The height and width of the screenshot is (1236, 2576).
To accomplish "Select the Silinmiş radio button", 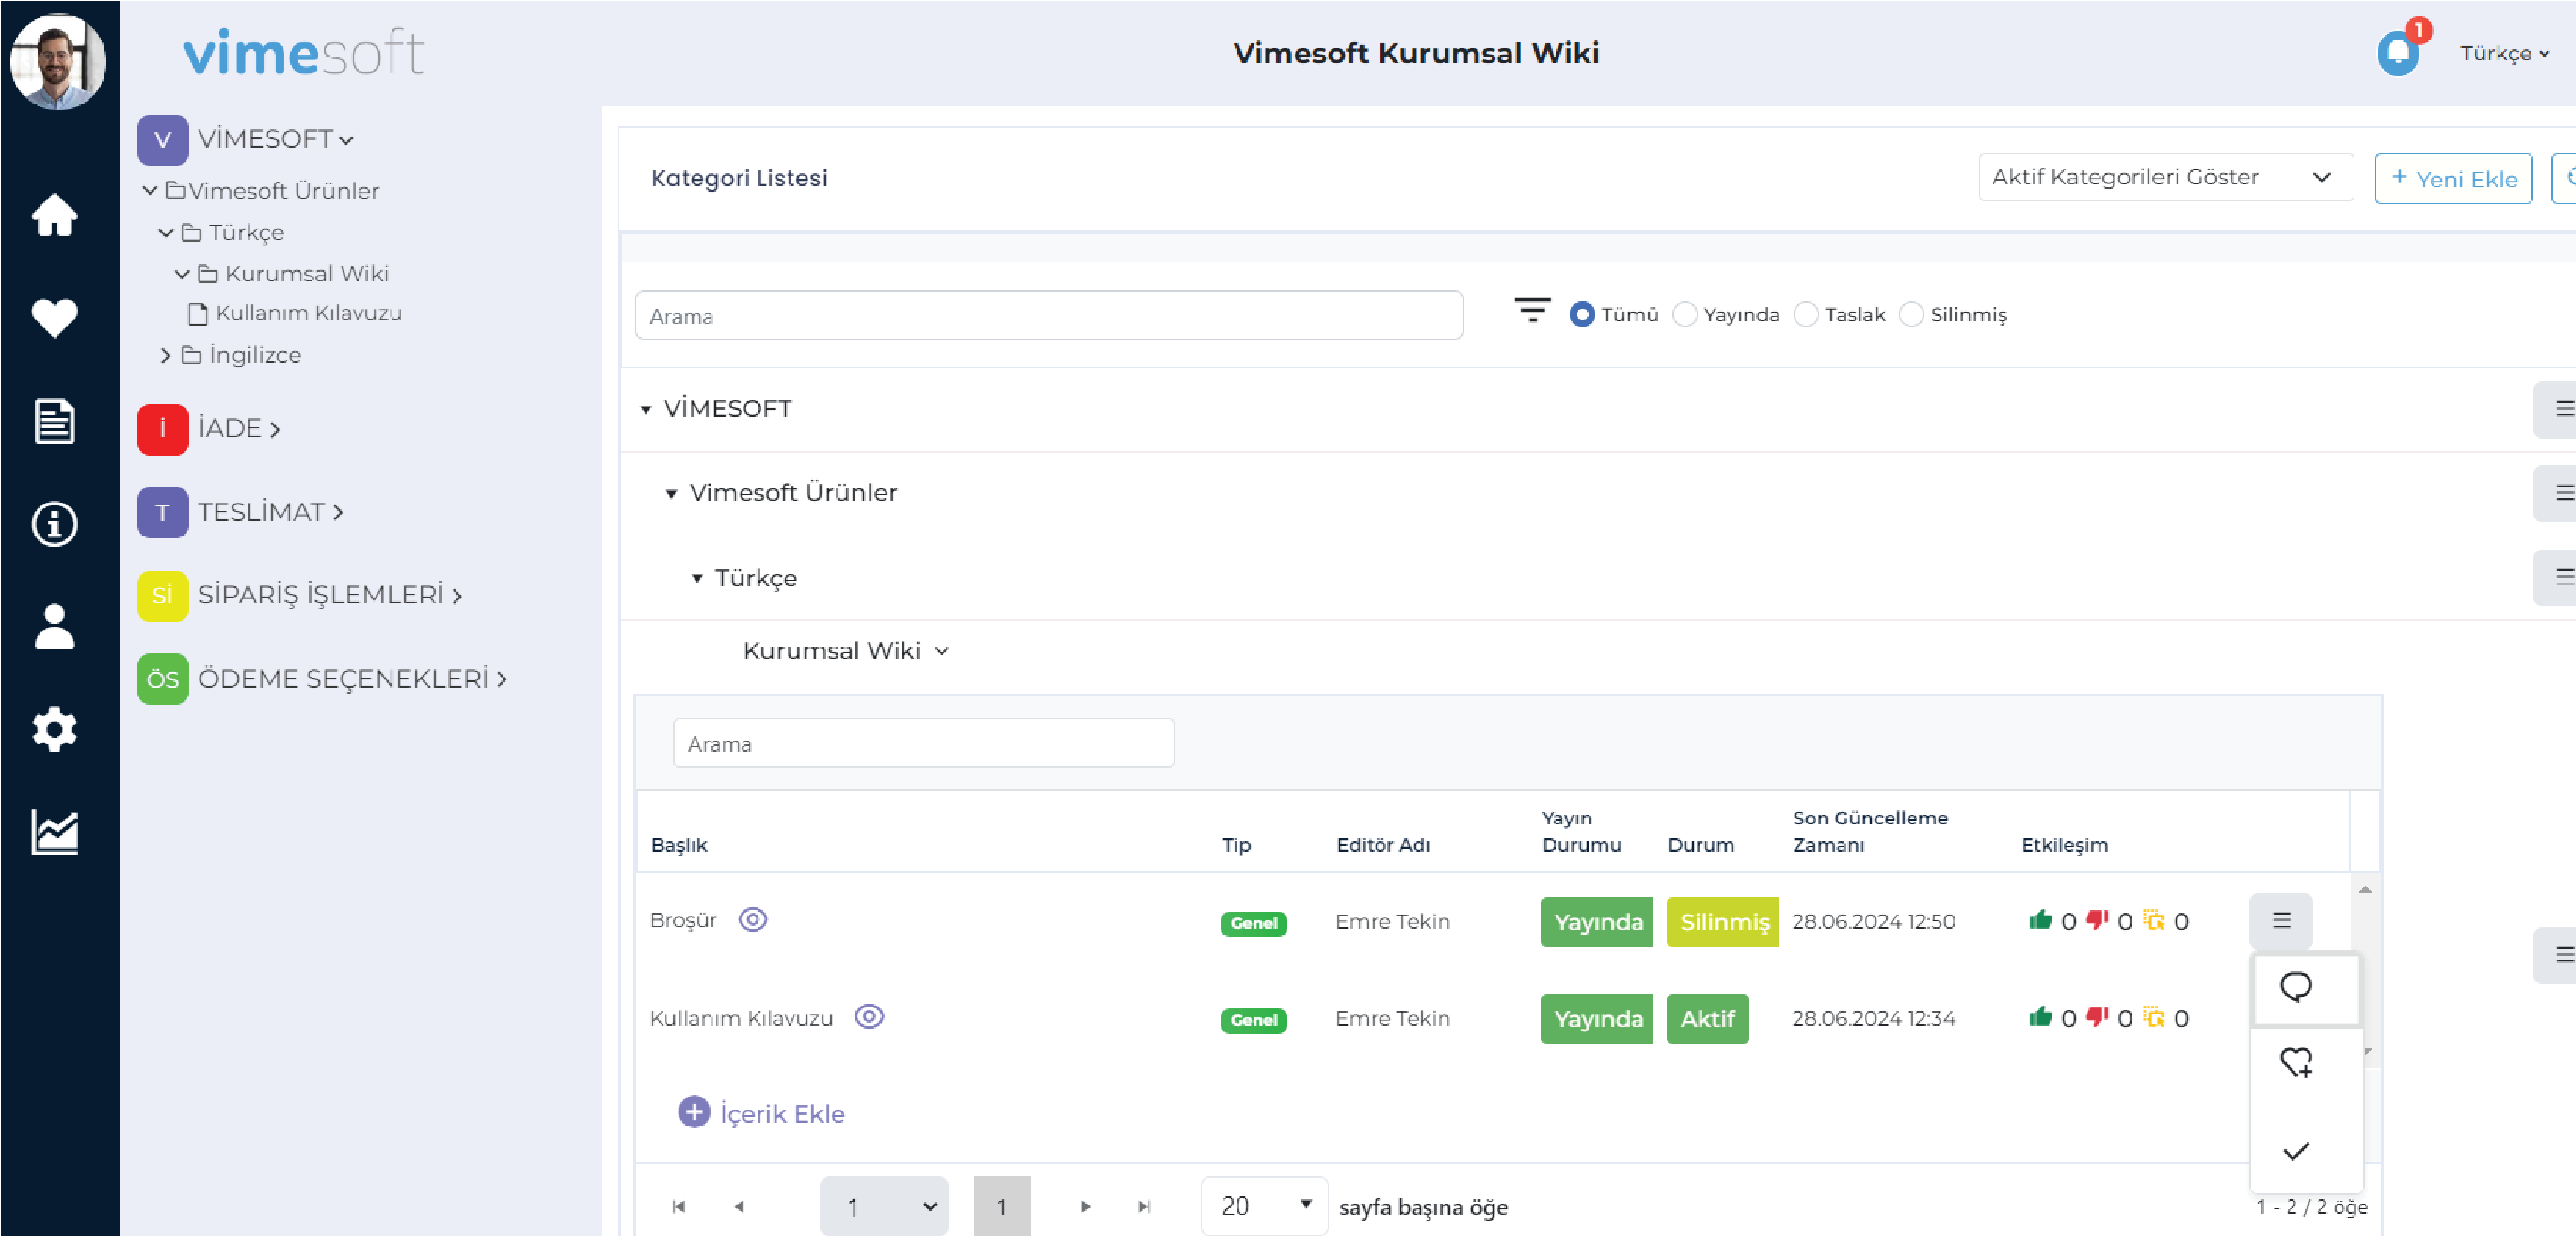I will 1911,314.
